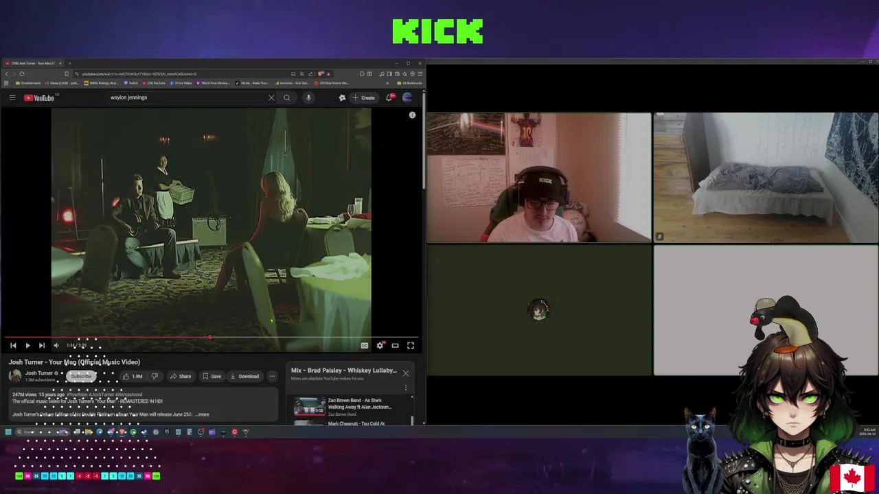Viewport: 879px width, 494px height.
Task: Reload the YouTube page
Action: [22, 73]
